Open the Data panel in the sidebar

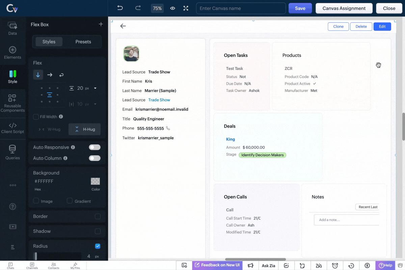[x=12, y=28]
